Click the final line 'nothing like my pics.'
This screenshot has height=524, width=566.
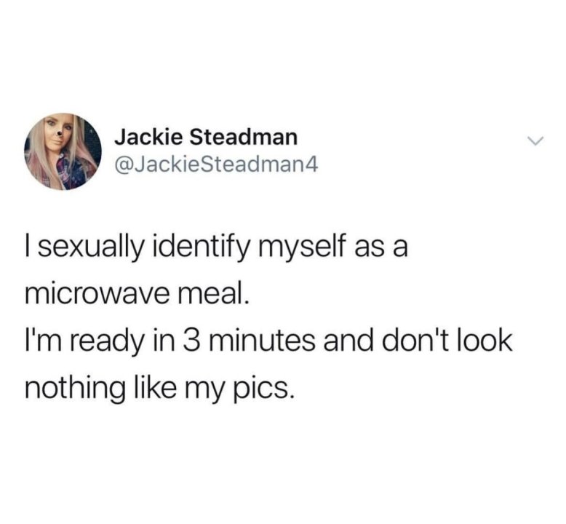158,389
